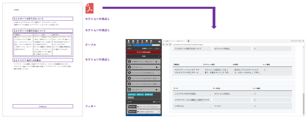
Task: Open a new tab with plus icon
Action: [188, 41]
